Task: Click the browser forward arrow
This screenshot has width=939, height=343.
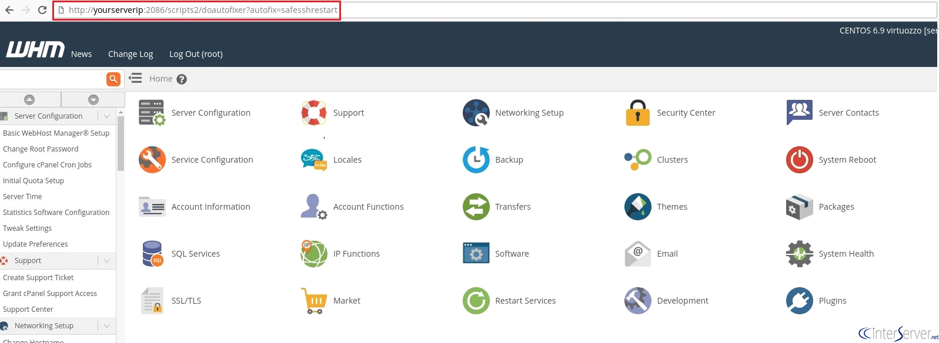Action: coord(26,10)
